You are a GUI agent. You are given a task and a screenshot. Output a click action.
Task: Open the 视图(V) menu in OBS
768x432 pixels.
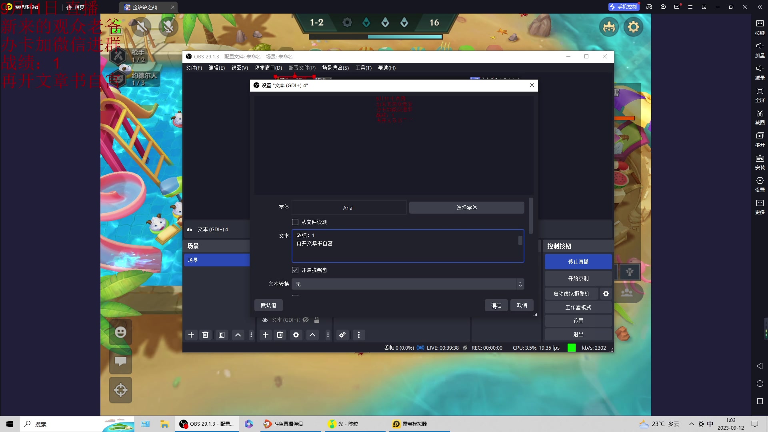(240, 68)
